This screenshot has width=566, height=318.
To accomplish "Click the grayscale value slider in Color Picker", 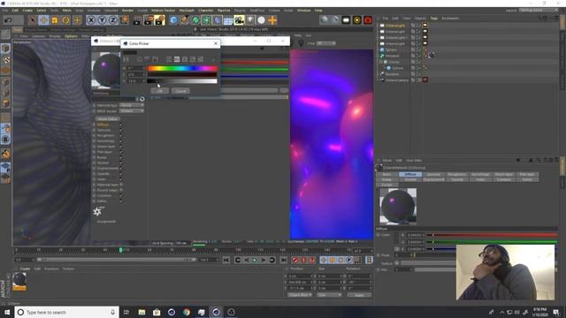I will pyautogui.click(x=182, y=81).
